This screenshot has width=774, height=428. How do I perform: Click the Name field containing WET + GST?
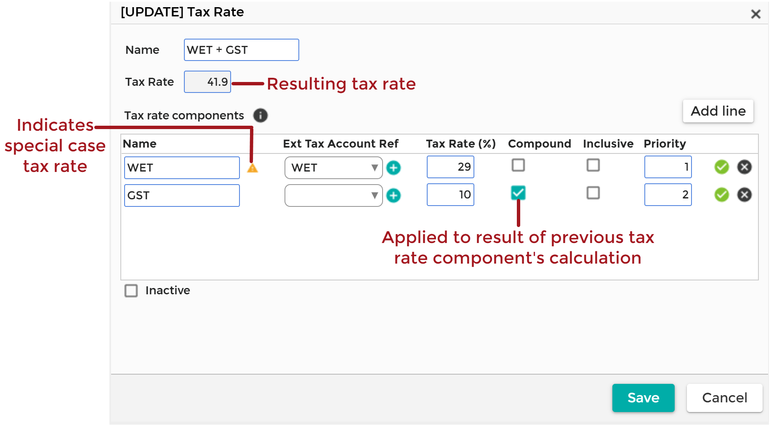(x=241, y=50)
